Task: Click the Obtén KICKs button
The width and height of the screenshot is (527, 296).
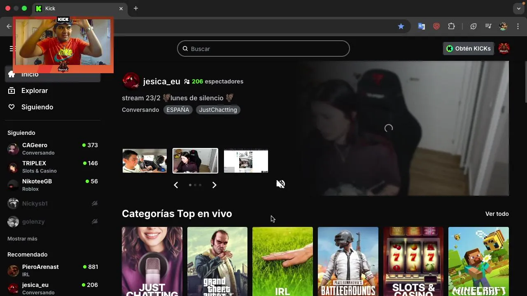Action: pyautogui.click(x=469, y=49)
